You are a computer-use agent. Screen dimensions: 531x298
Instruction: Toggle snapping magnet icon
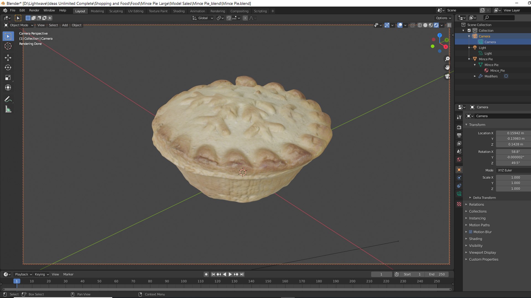229,18
